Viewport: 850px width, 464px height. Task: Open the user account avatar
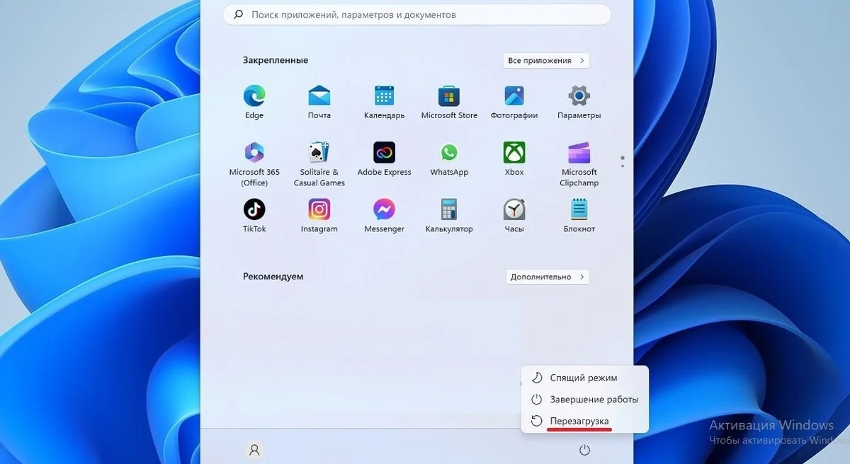254,449
